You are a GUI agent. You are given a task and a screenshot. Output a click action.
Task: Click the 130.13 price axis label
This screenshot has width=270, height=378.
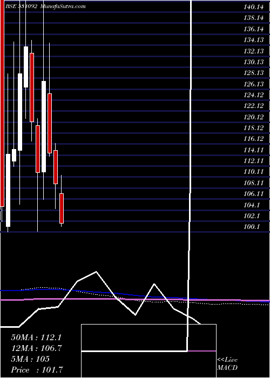pyautogui.click(x=254, y=62)
